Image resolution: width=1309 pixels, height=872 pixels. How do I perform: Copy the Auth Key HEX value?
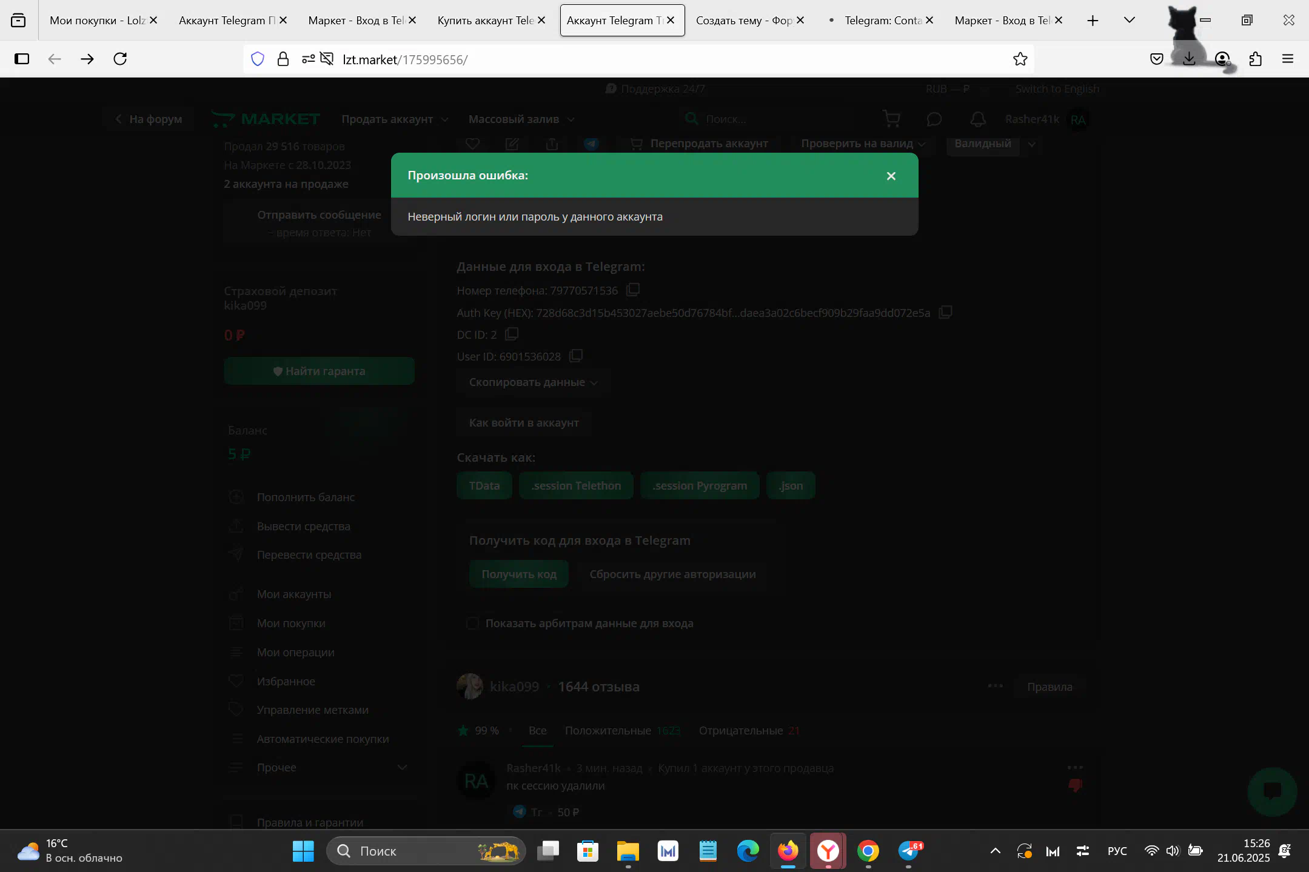(945, 312)
